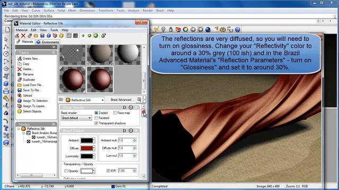Select the text tool in Rhino left sidebar

[6, 128]
